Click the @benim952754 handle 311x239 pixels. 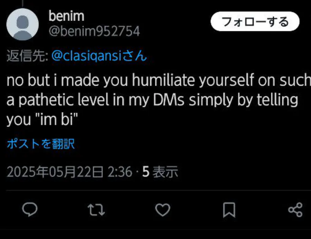pyautogui.click(x=94, y=31)
